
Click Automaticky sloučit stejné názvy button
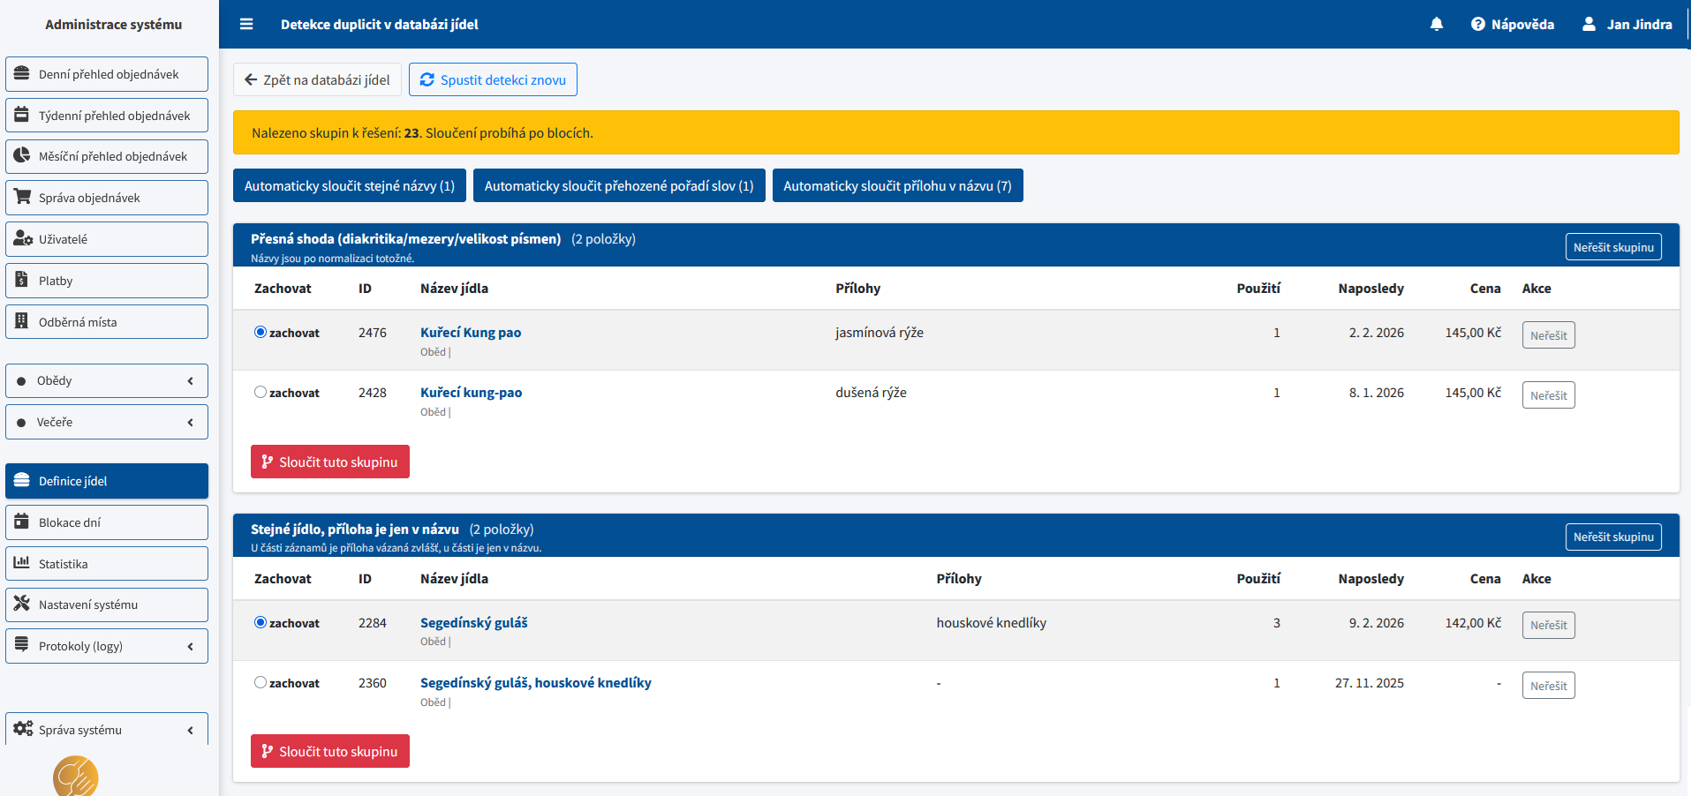pos(349,185)
